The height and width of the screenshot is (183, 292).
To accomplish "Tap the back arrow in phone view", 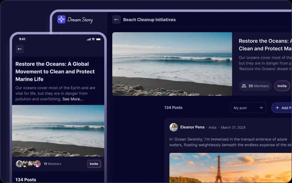I will point(20,49).
